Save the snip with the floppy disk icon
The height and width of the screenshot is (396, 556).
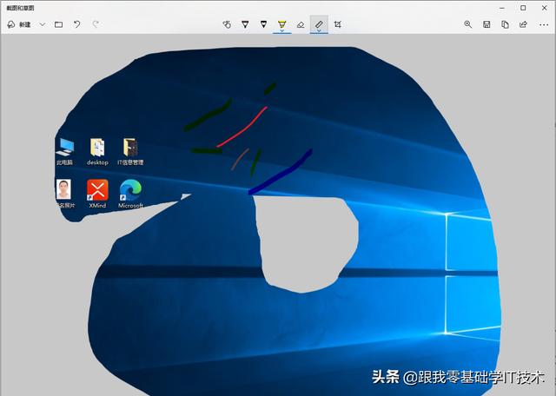pyautogui.click(x=486, y=24)
